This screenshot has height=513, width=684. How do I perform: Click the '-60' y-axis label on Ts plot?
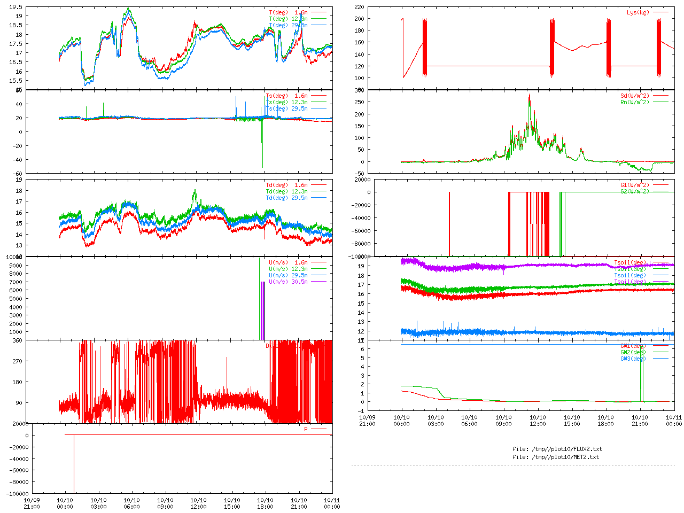18,174
